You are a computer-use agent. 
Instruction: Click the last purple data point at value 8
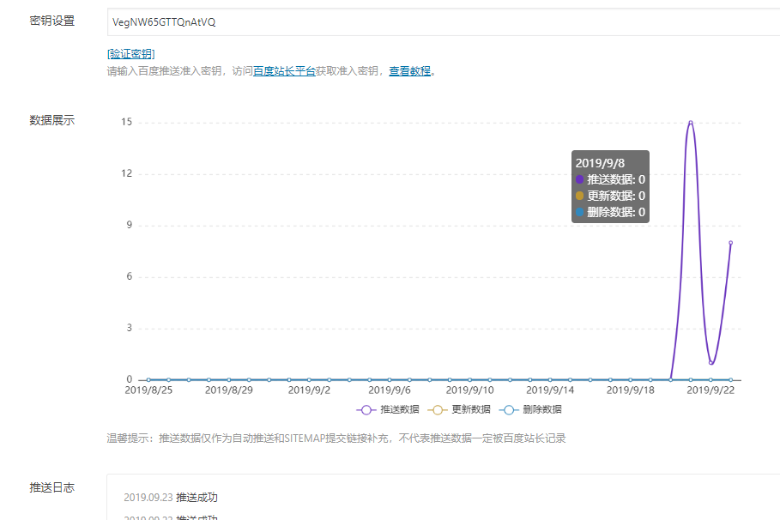pyautogui.click(x=730, y=243)
